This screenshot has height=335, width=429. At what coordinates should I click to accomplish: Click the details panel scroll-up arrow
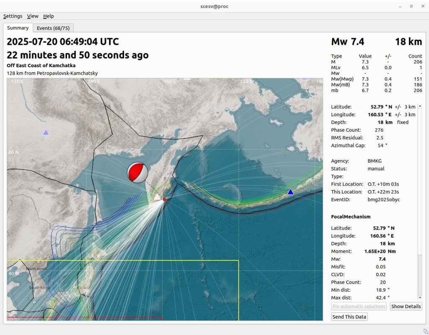(x=420, y=107)
